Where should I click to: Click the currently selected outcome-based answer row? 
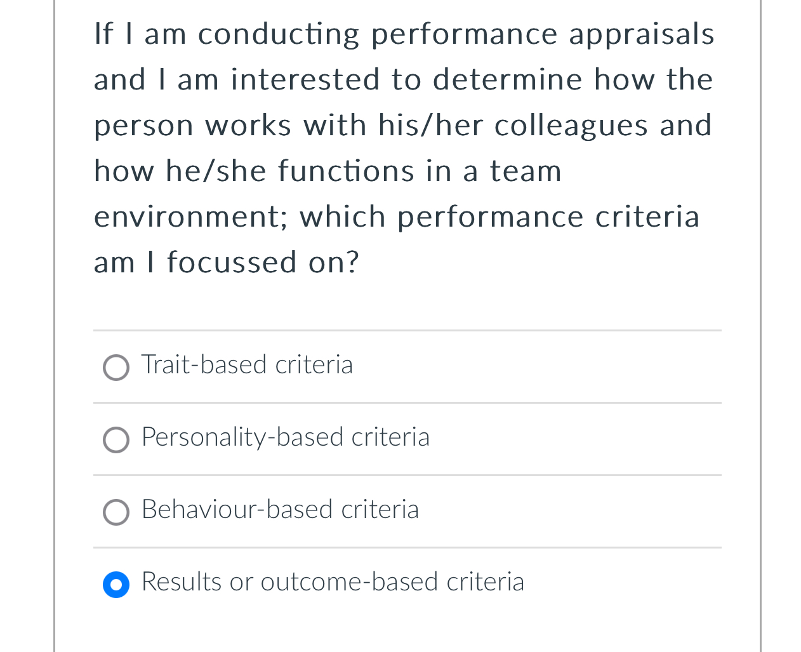point(407,583)
